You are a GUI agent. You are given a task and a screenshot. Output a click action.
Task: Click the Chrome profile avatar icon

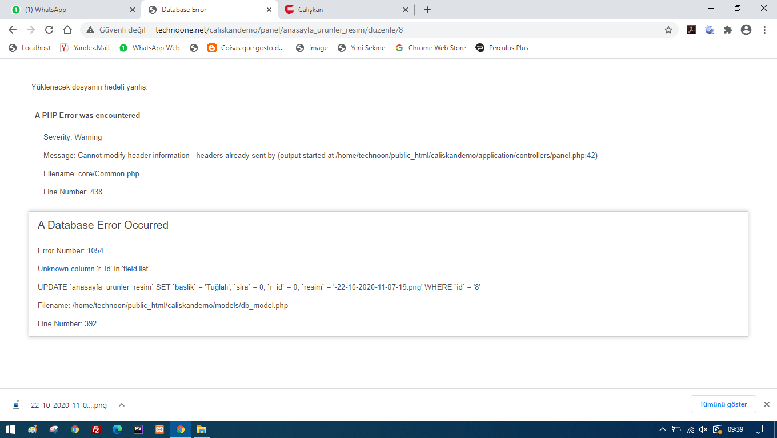(746, 30)
